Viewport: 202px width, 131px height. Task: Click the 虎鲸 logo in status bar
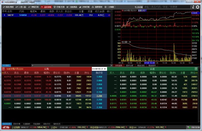[6, 127]
